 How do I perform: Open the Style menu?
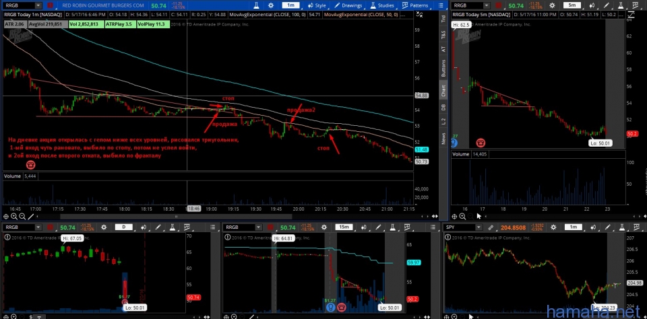point(317,5)
